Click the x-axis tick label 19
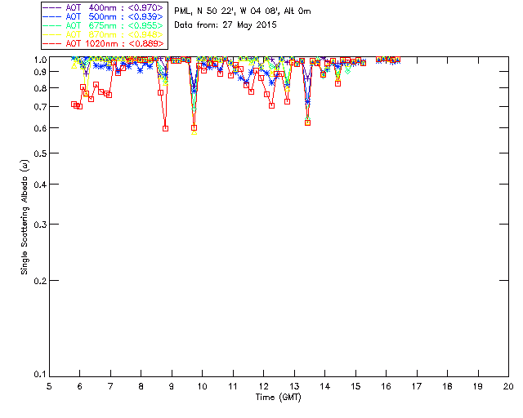Viewport: 523px width, 418px height. (x=478, y=386)
